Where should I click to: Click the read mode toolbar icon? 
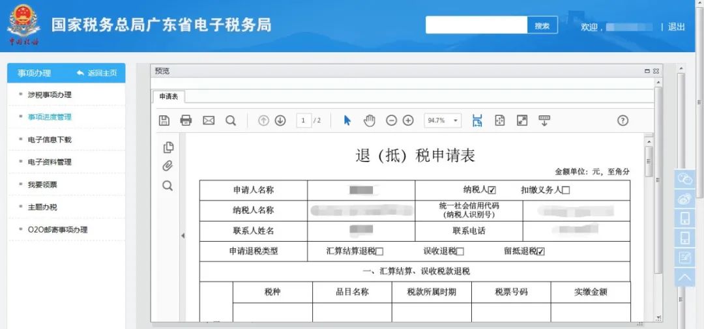pos(544,121)
